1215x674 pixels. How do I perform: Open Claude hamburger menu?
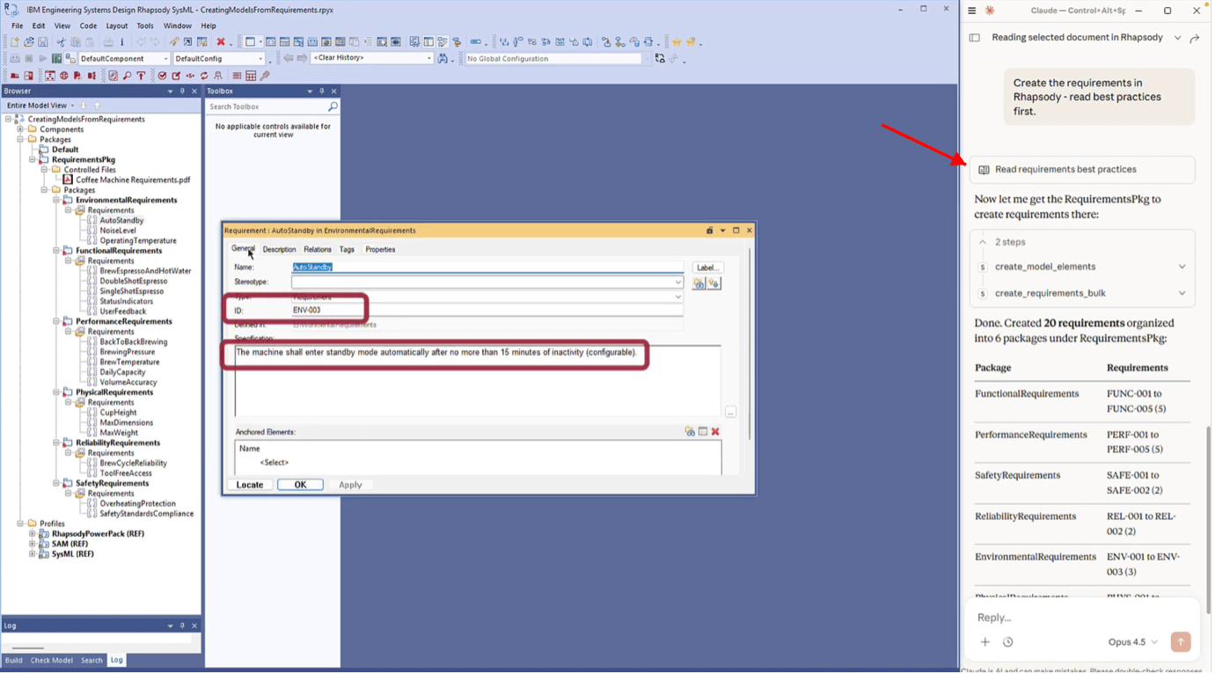click(971, 11)
